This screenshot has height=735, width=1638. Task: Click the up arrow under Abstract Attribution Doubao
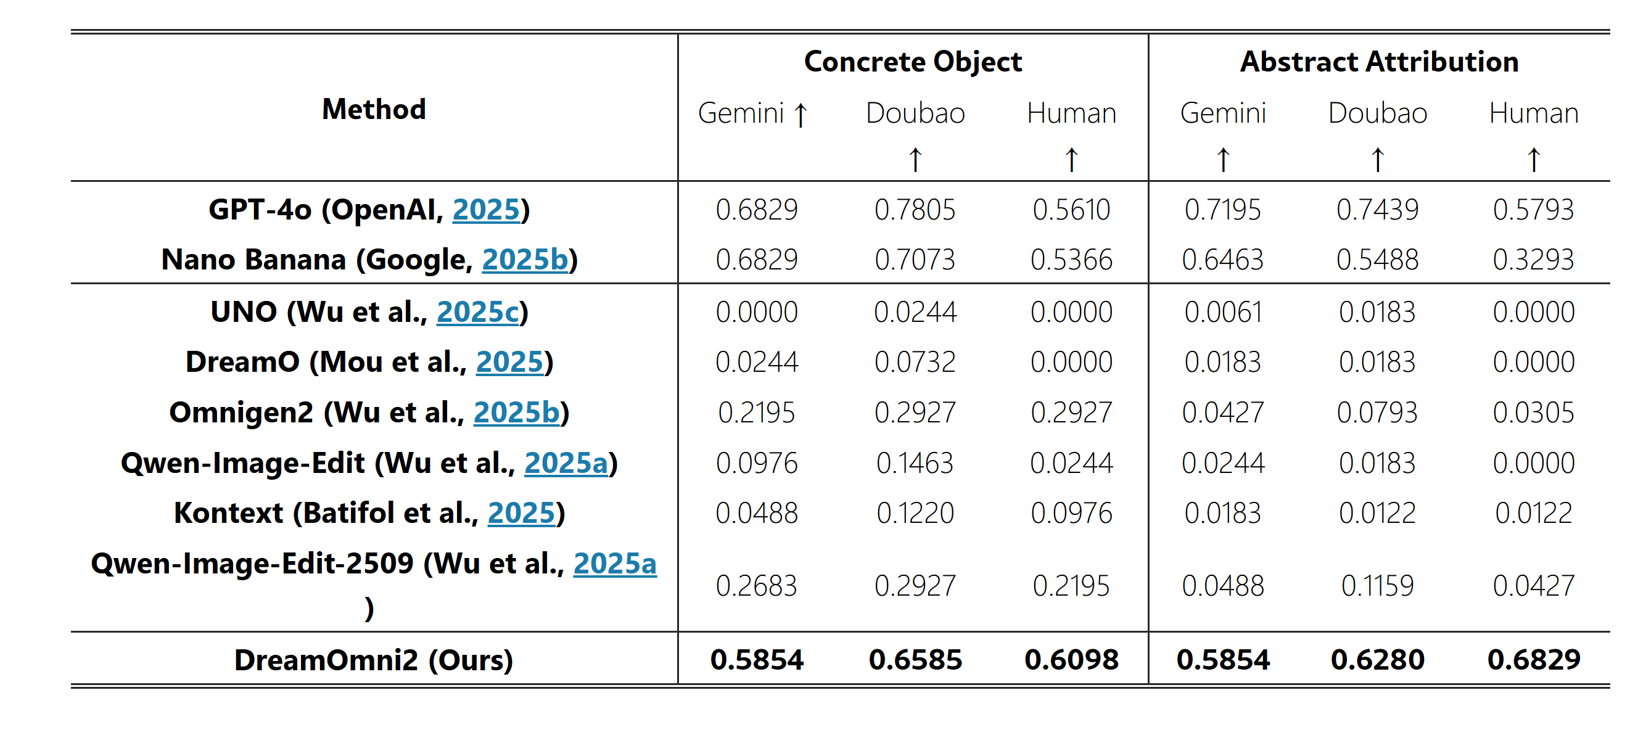[1377, 160]
